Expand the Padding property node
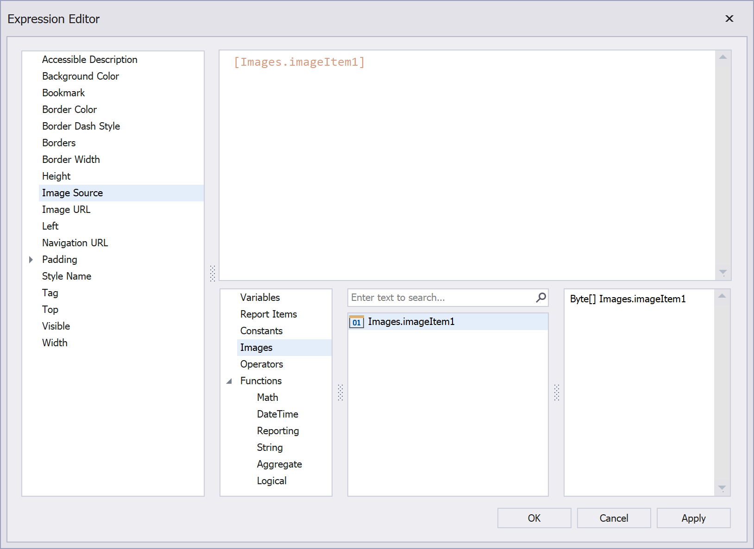This screenshot has width=754, height=549. [x=31, y=260]
